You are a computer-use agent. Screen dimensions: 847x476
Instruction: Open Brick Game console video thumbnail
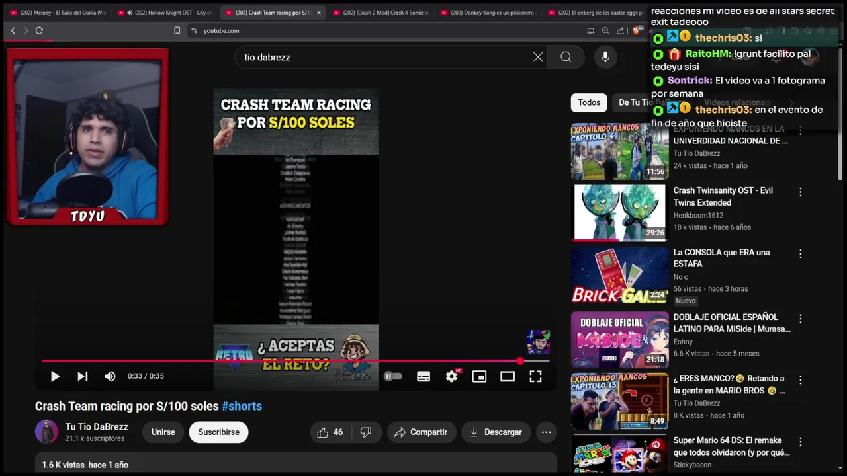point(620,275)
